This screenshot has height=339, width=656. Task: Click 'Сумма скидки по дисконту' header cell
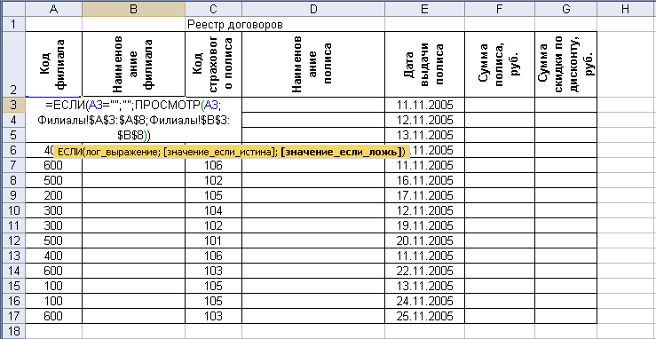(565, 65)
